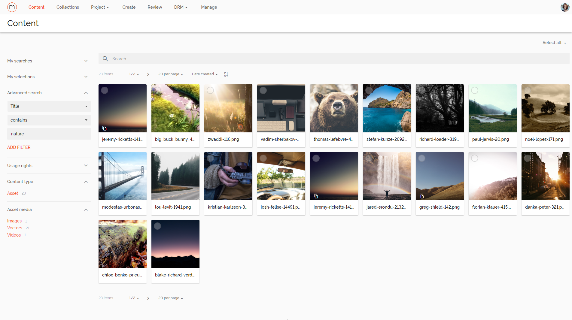Click the next page arrow below the grid
Viewport: 572px width, 320px height.
[148, 298]
